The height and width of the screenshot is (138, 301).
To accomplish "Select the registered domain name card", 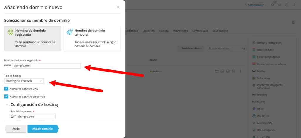I will [33, 38].
